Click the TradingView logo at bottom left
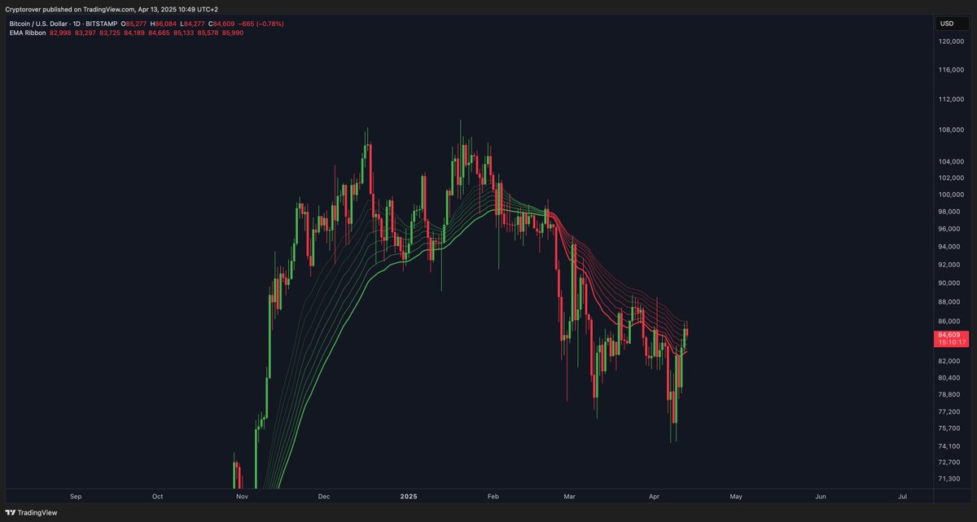The width and height of the screenshot is (977, 522). coord(32,514)
